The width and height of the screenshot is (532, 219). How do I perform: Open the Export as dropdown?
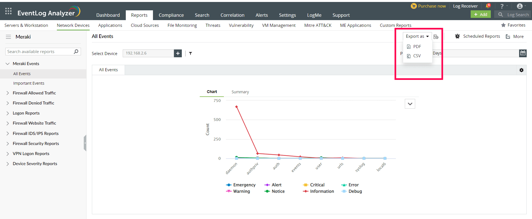coord(417,36)
